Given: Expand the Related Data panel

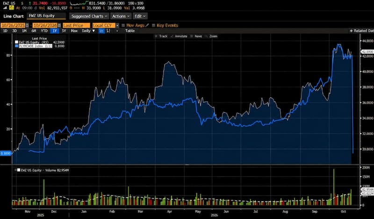Looking at the screenshot, I should coord(361,31).
